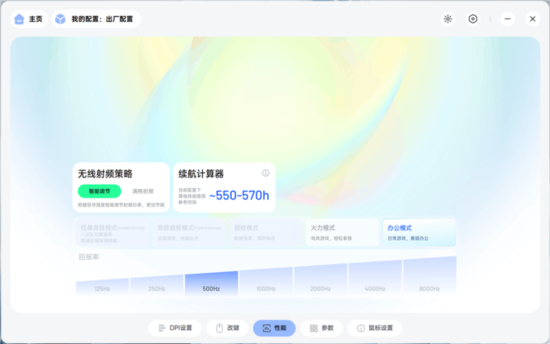The image size is (550, 344).
Task: Set polling rate to 500Hz
Action: click(x=211, y=284)
